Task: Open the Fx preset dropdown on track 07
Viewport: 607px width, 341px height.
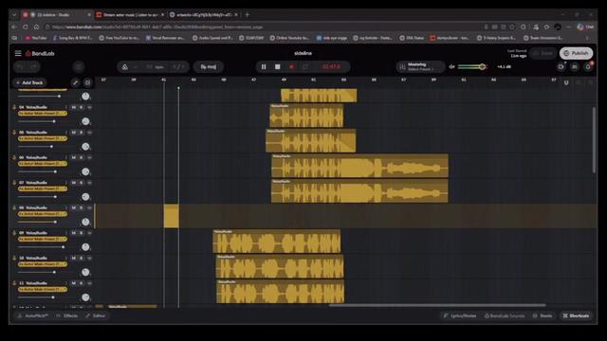Action: tap(43, 188)
